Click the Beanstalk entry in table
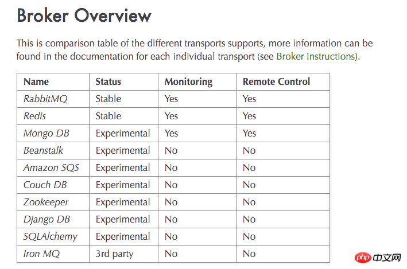The height and width of the screenshot is (269, 407). [x=43, y=150]
